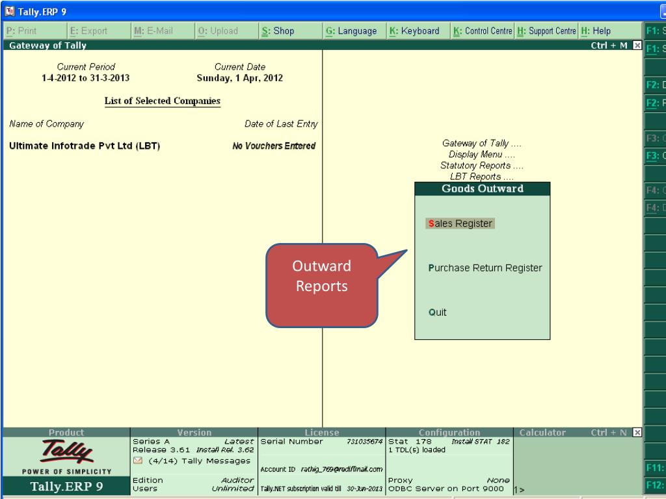The height and width of the screenshot is (499, 666).
Task: Click the Tally.ERP 9 title bar icon
Action: [x=9, y=11]
